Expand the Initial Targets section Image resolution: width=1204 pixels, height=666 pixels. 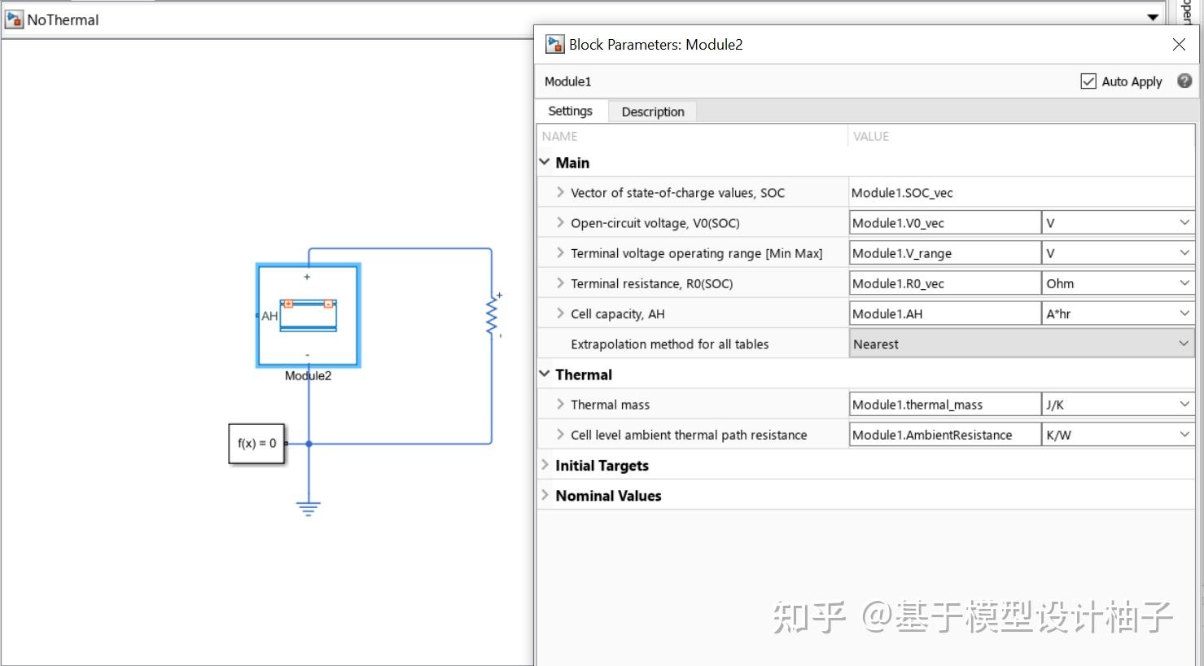pyautogui.click(x=545, y=465)
